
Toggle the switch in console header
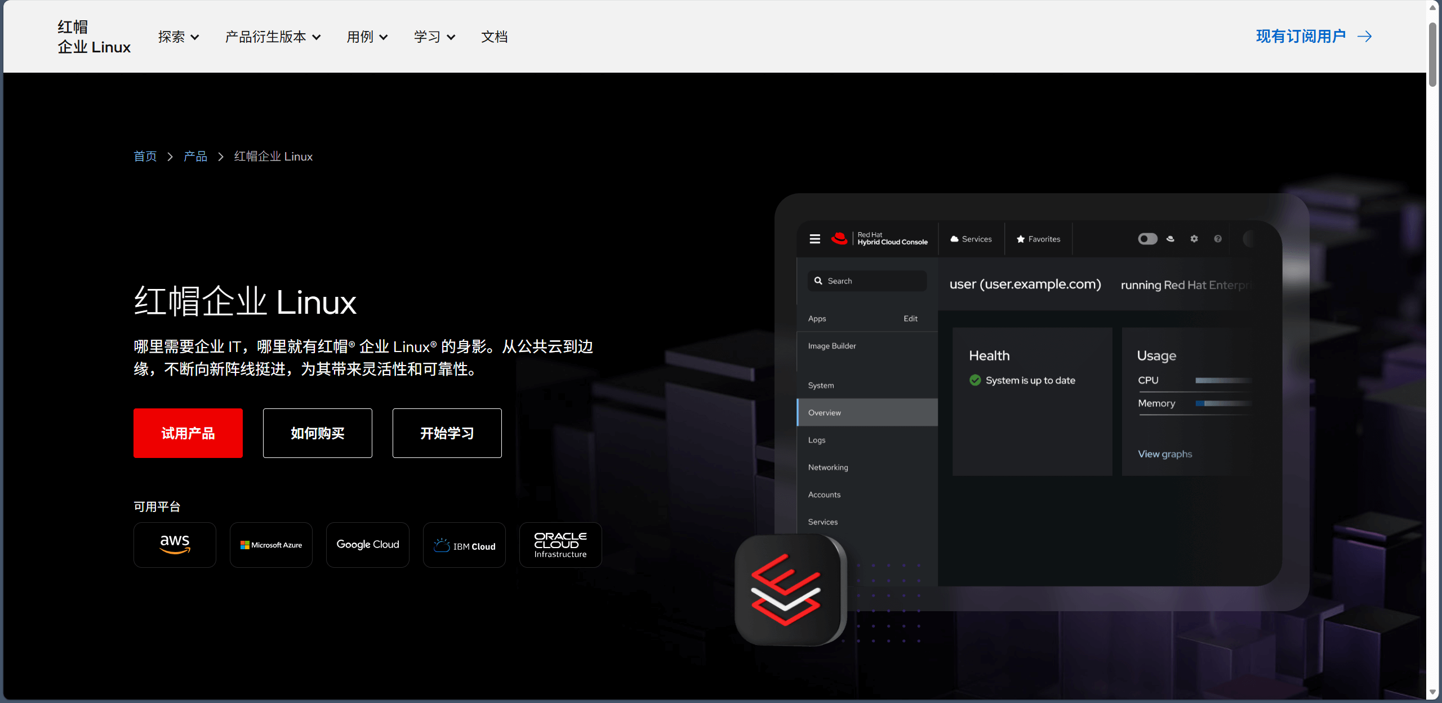click(1147, 239)
